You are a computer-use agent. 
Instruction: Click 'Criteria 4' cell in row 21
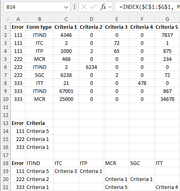(x=167, y=187)
